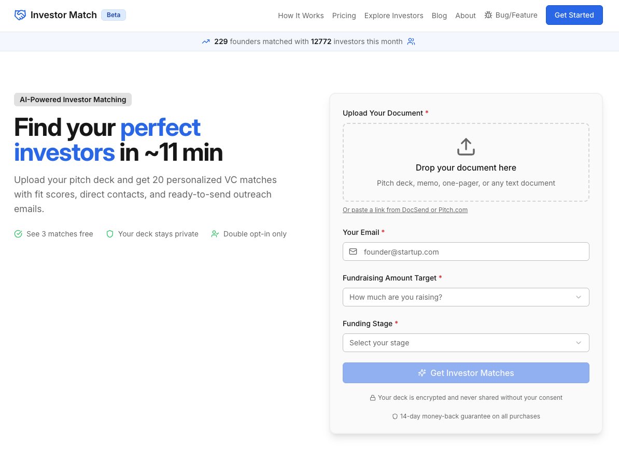Visit the Blog page

coord(439,16)
